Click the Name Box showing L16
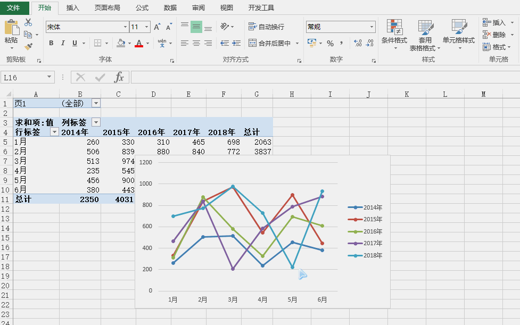Image resolution: width=520 pixels, height=325 pixels. 24,78
